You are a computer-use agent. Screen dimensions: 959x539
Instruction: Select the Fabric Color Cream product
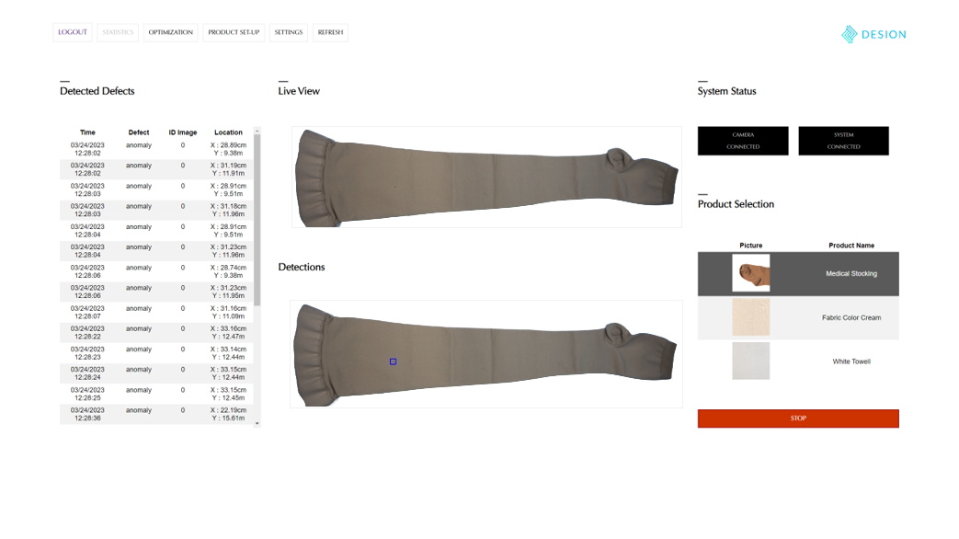coord(798,317)
